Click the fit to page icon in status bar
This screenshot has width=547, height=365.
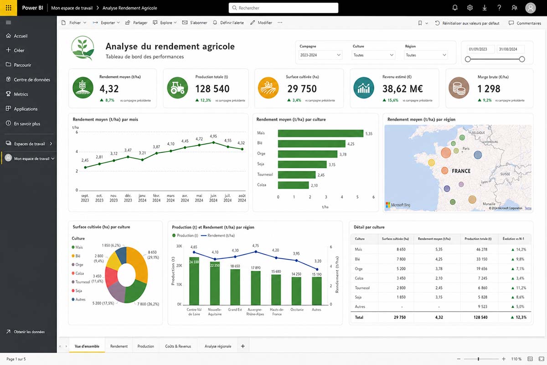pos(529,359)
